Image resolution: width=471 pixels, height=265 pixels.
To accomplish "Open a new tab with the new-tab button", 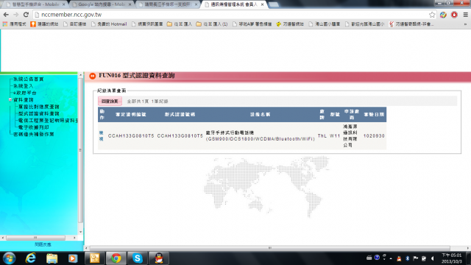I will [x=273, y=4].
